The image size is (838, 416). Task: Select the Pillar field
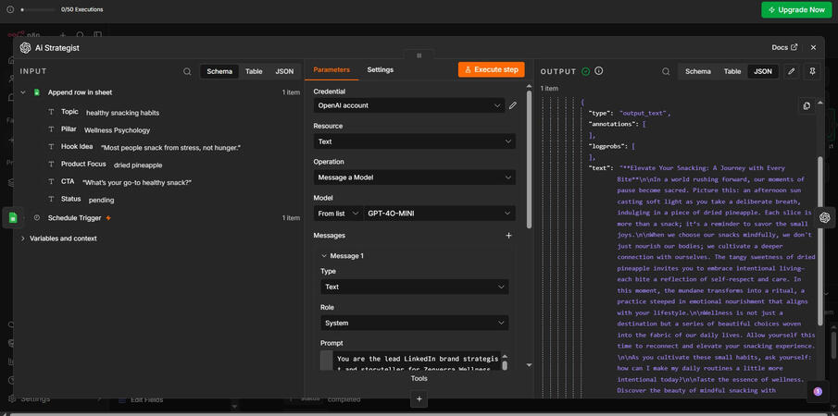pyautogui.click(x=69, y=129)
